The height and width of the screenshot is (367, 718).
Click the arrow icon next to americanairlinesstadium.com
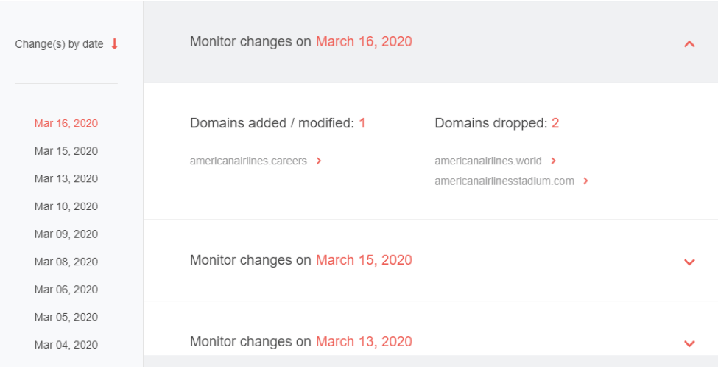click(x=585, y=181)
